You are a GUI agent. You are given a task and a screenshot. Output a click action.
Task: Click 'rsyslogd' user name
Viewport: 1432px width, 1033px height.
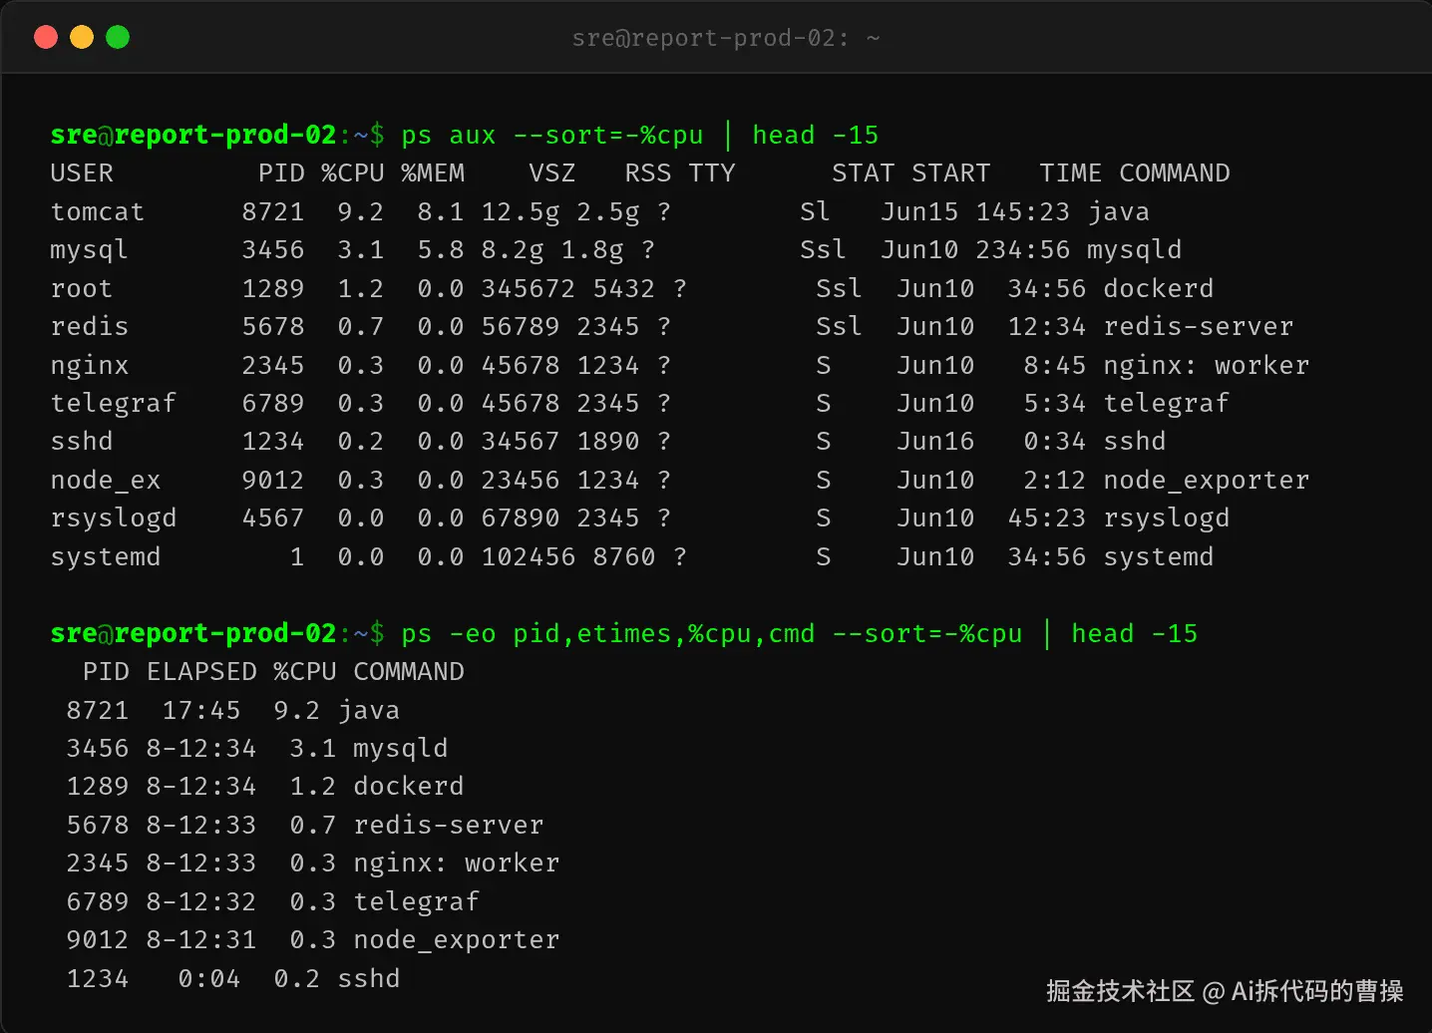(x=114, y=517)
